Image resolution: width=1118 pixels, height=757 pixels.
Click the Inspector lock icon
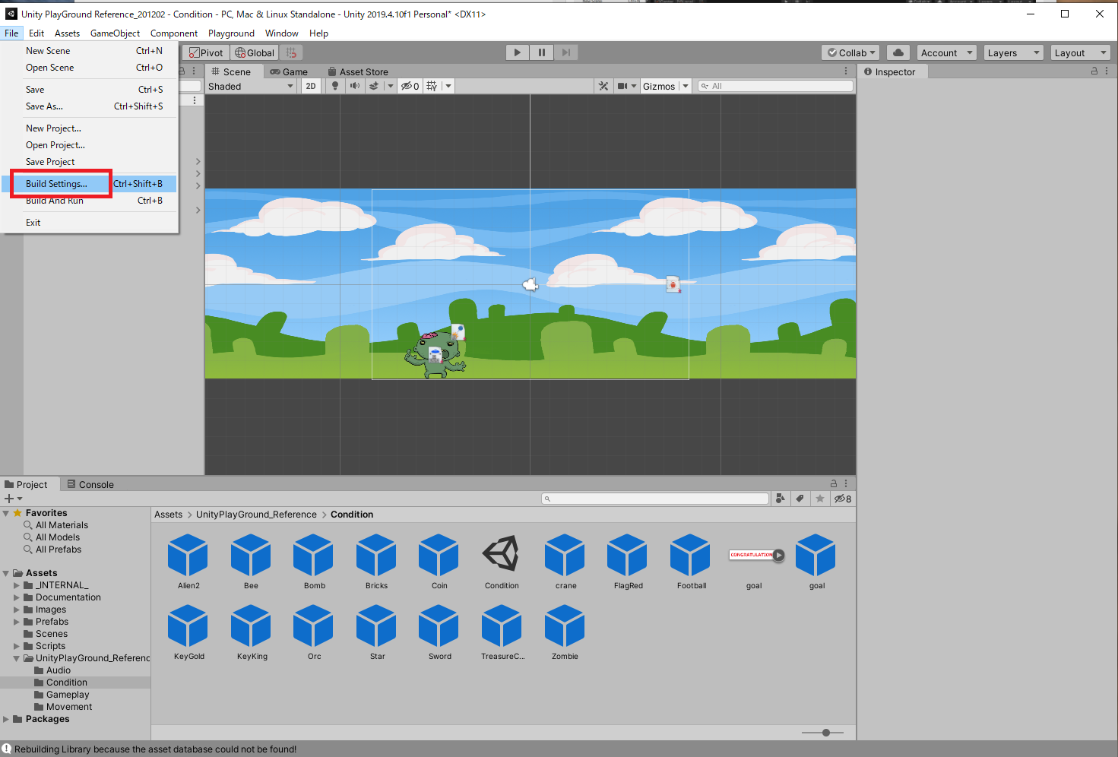pyautogui.click(x=1094, y=71)
